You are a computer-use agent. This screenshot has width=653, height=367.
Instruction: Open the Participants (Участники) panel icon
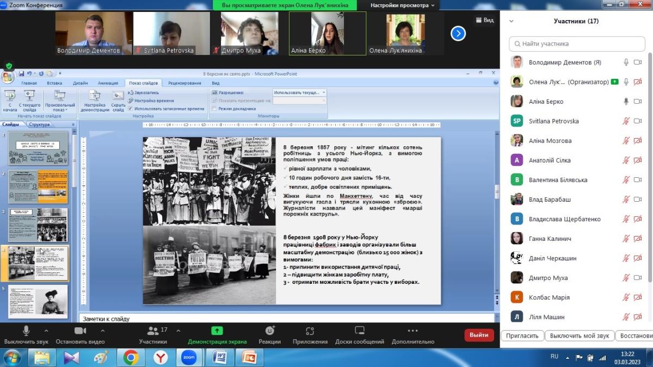[x=153, y=331]
